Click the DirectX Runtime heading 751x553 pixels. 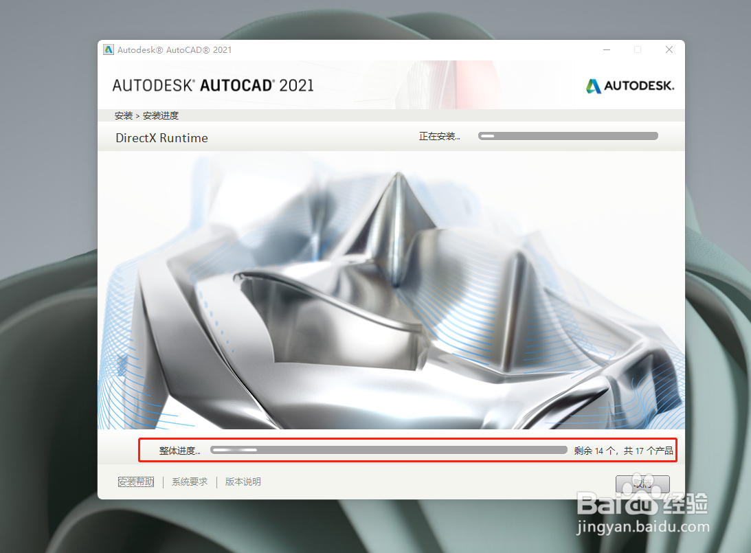pyautogui.click(x=161, y=137)
